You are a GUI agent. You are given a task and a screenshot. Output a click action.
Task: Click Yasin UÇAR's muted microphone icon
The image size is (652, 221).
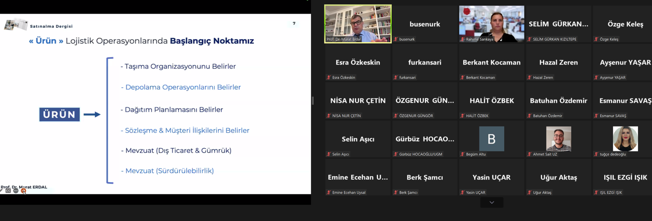click(462, 193)
